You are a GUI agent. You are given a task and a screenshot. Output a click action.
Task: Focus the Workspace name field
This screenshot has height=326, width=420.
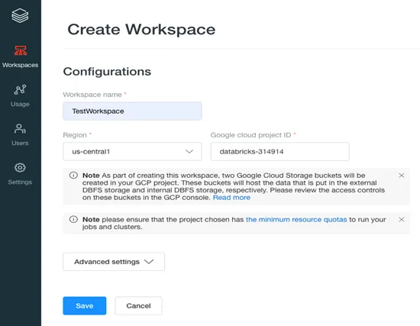click(132, 111)
